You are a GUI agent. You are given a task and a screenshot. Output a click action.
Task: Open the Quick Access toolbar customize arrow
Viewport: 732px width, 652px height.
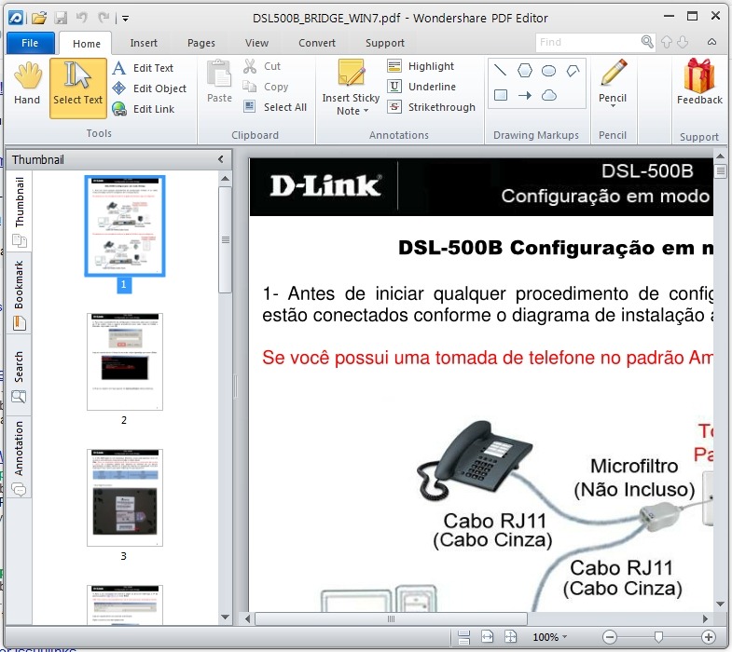[x=126, y=19]
